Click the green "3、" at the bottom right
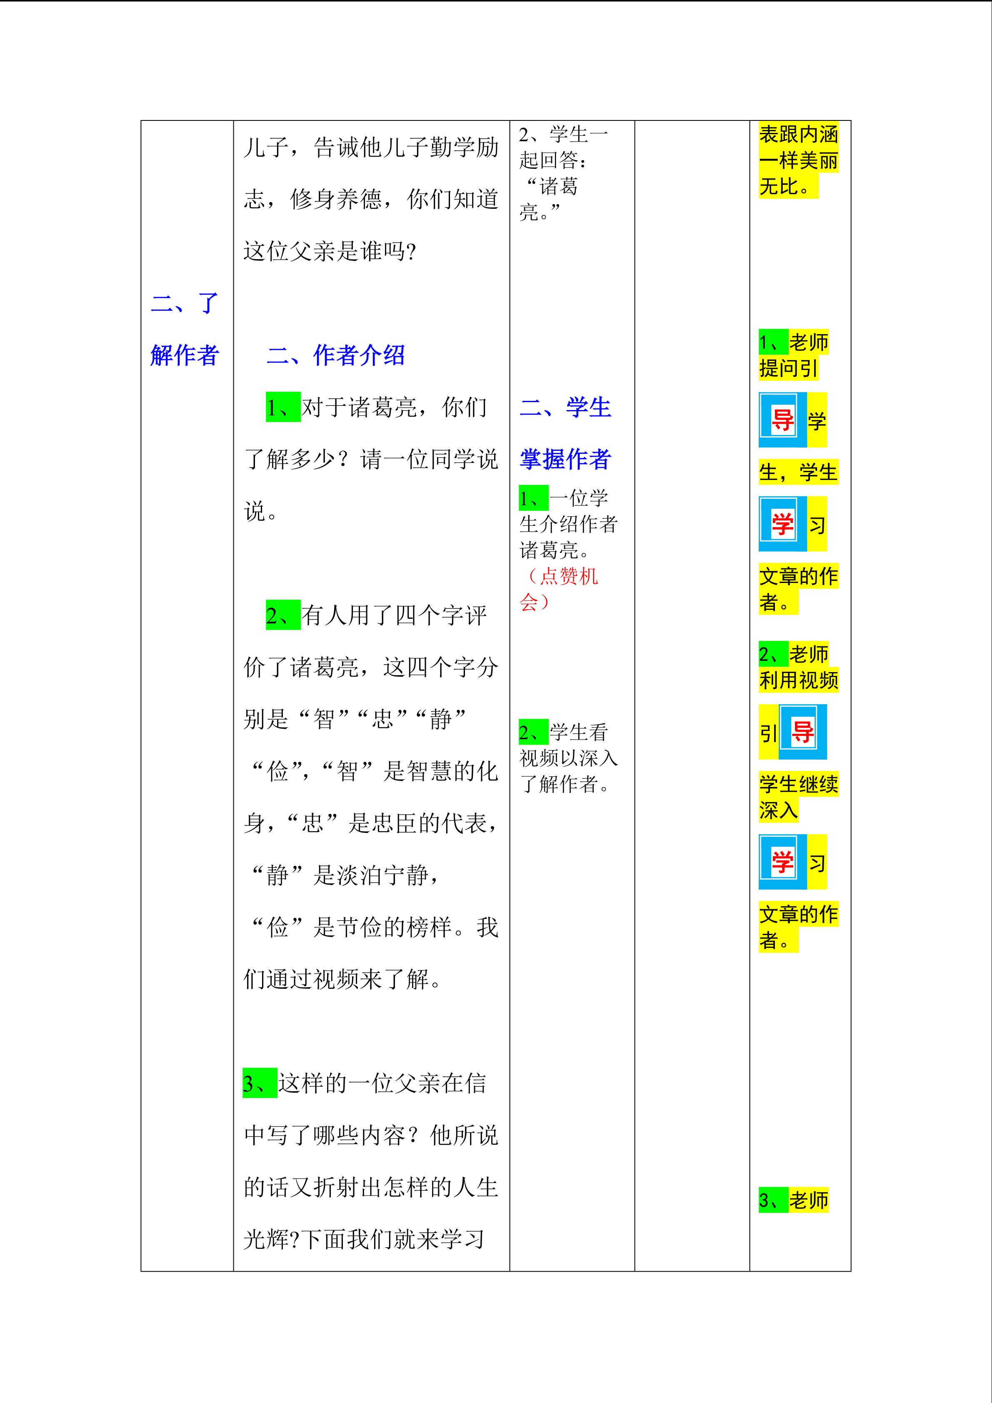Screen dimensions: 992x1403 [x=773, y=1200]
